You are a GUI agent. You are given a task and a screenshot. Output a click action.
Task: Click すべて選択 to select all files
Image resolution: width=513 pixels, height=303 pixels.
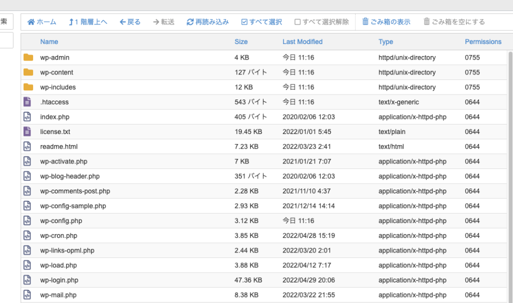pyautogui.click(x=262, y=22)
